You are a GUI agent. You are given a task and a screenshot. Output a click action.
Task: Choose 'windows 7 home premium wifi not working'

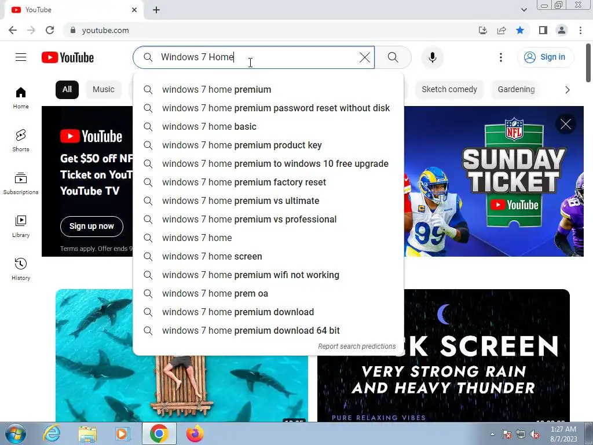(x=268, y=275)
